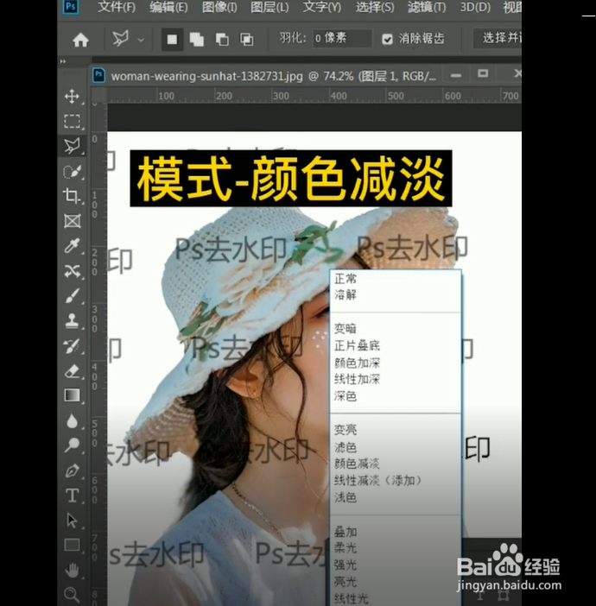Image resolution: width=596 pixels, height=606 pixels.
Task: Choose 强光 blend mode
Action: coord(346,565)
